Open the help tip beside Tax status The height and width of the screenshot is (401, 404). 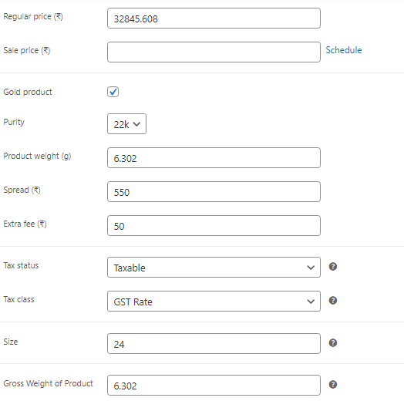pos(333,267)
